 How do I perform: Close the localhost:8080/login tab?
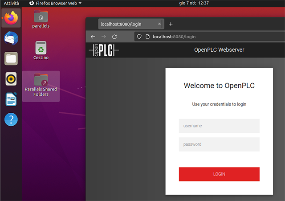click(159, 24)
